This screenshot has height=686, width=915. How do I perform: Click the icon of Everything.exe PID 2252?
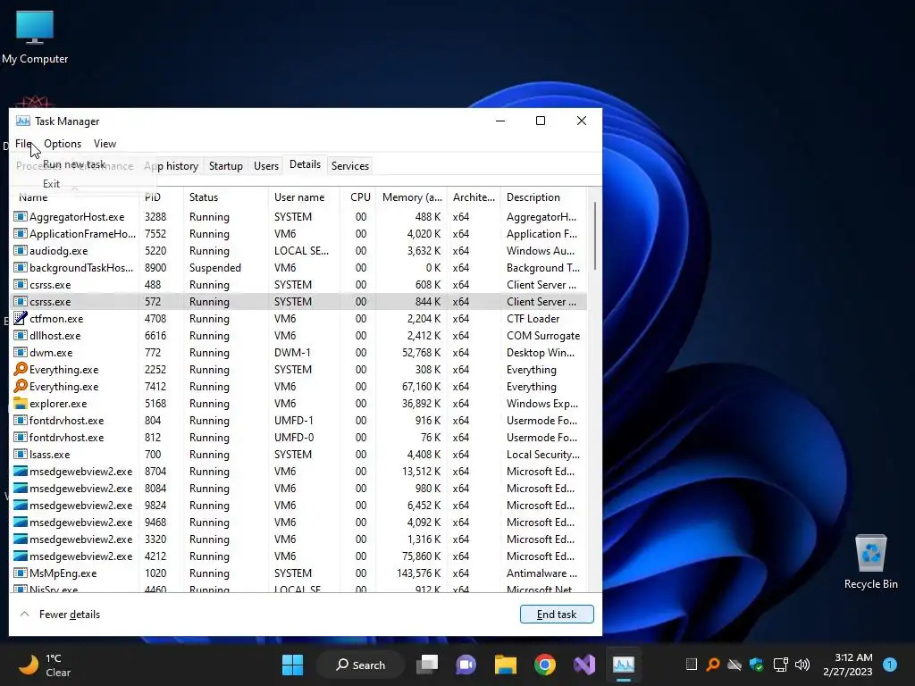[21, 369]
